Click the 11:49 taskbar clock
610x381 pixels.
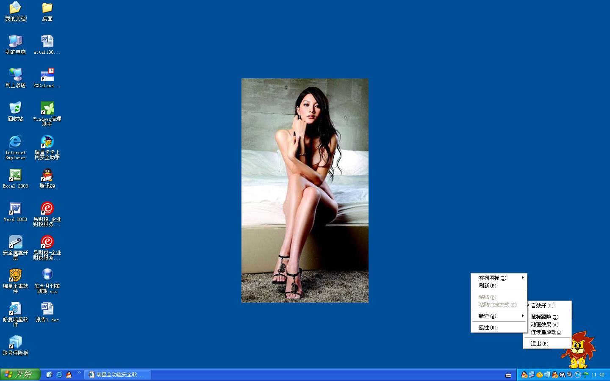point(598,375)
